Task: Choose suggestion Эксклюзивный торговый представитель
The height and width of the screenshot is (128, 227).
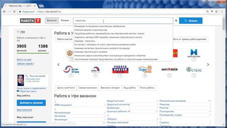Action: (x=116, y=59)
